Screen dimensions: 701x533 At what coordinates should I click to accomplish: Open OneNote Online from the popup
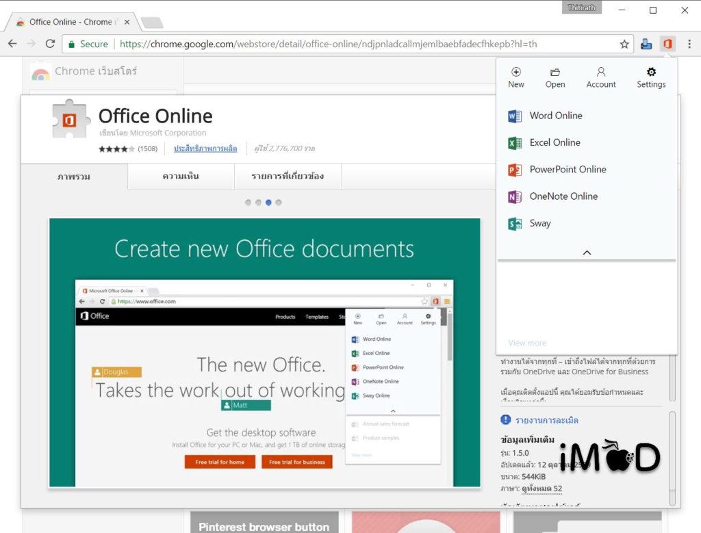pos(563,196)
